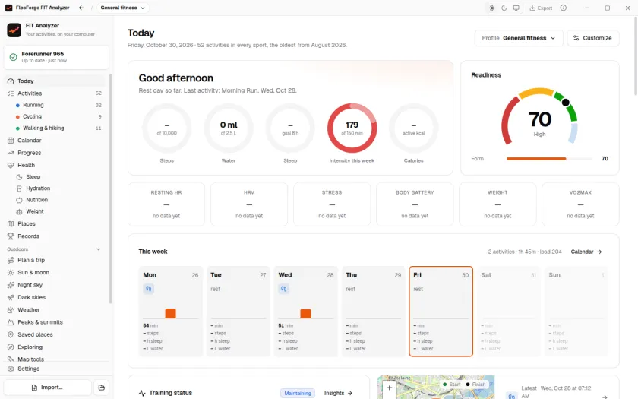
Task: Click the Readiness gauge showing 70
Action: click(x=539, y=118)
